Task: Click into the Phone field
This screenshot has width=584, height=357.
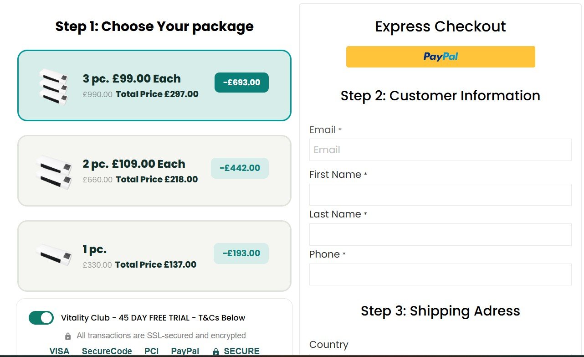Action: tap(440, 274)
